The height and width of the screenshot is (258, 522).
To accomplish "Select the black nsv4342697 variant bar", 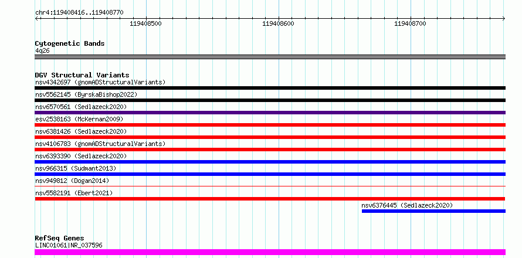I will point(270,88).
